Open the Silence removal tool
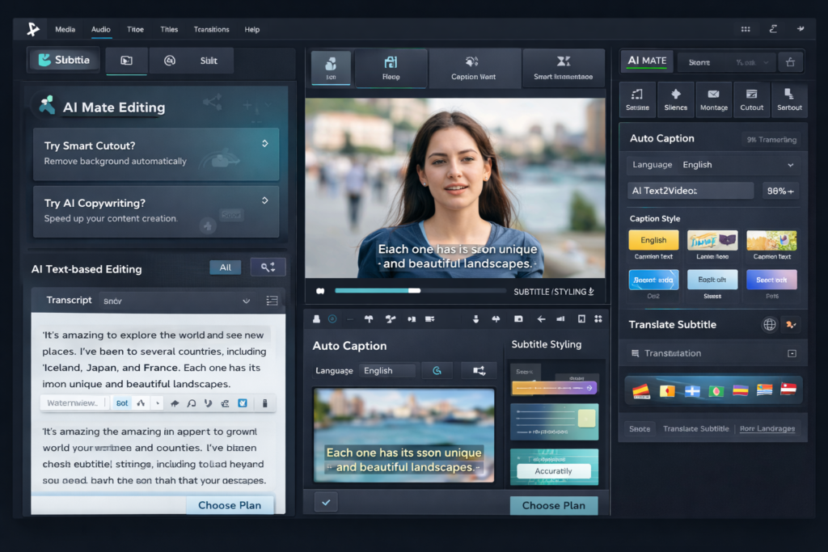The height and width of the screenshot is (552, 828). (x=676, y=99)
